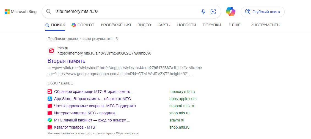Open the КАРТЫ tab

164,25
